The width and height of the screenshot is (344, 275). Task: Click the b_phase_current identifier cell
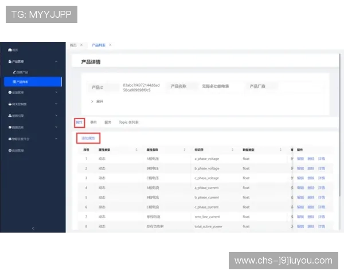pos(206,197)
